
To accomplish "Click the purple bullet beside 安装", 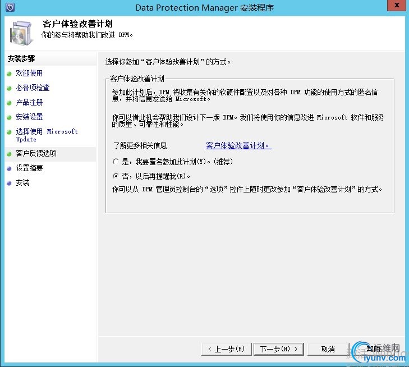I will coord(9,183).
